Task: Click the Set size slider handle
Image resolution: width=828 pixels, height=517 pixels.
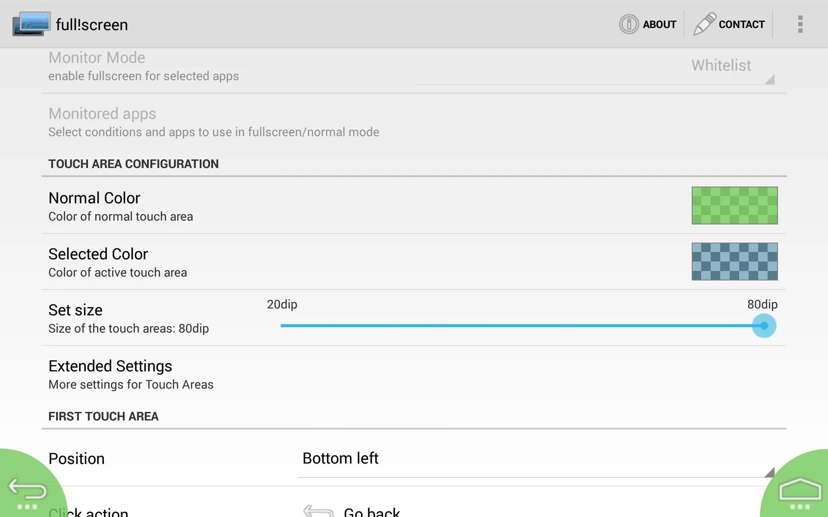Action: 764,326
